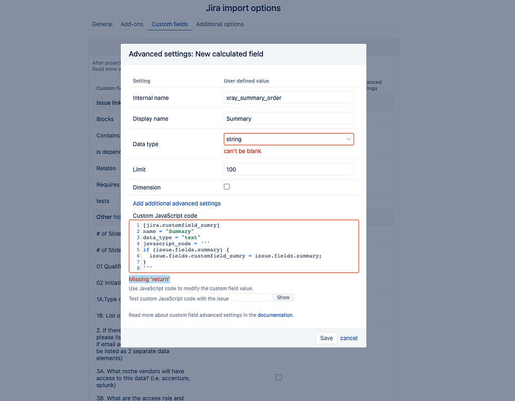Click the Limit field containing 100
Image resolution: width=515 pixels, height=401 pixels.
tap(289, 169)
